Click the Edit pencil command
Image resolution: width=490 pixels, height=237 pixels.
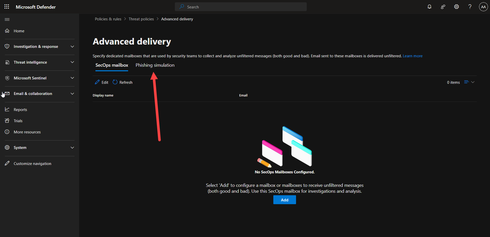pos(102,82)
